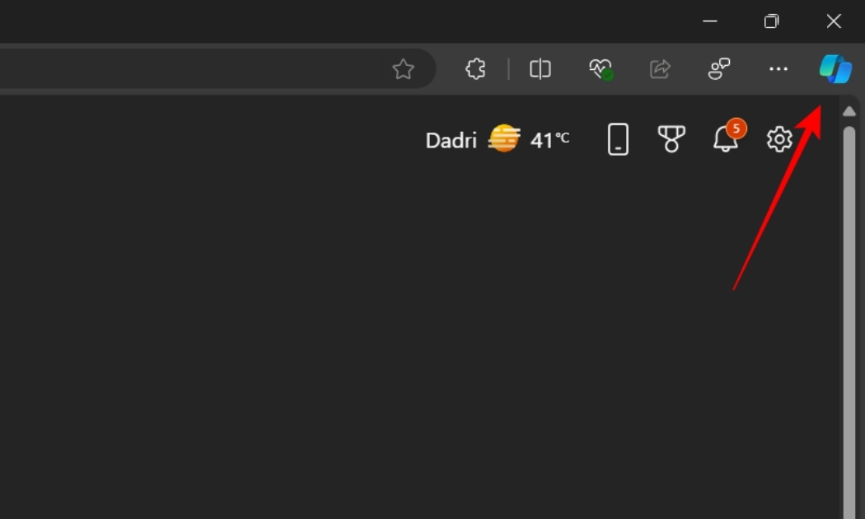Click the mobile phone icon near weather

[x=617, y=139]
